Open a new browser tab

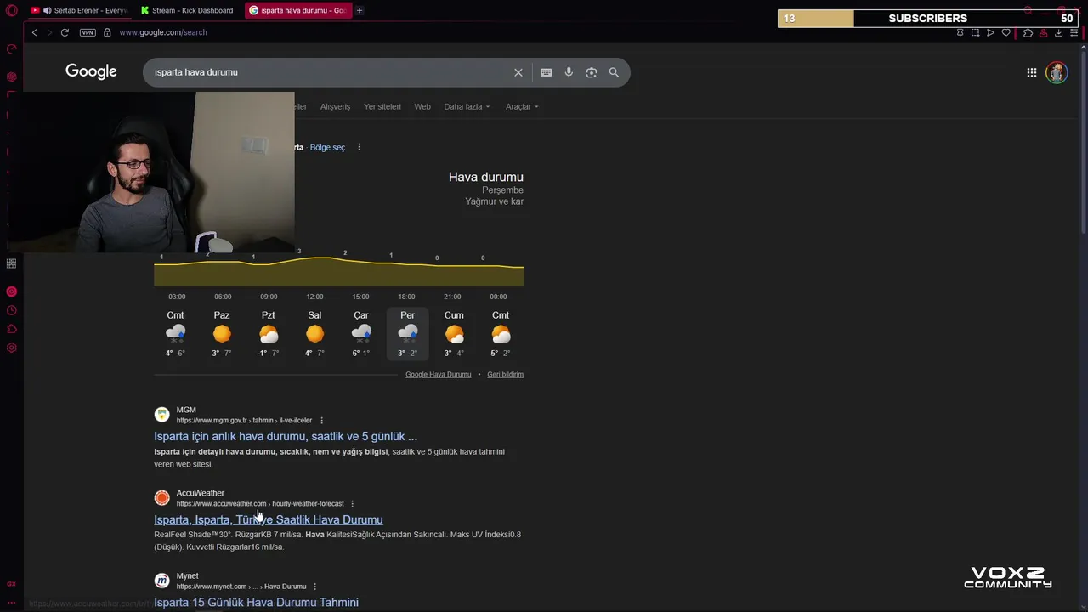(360, 10)
